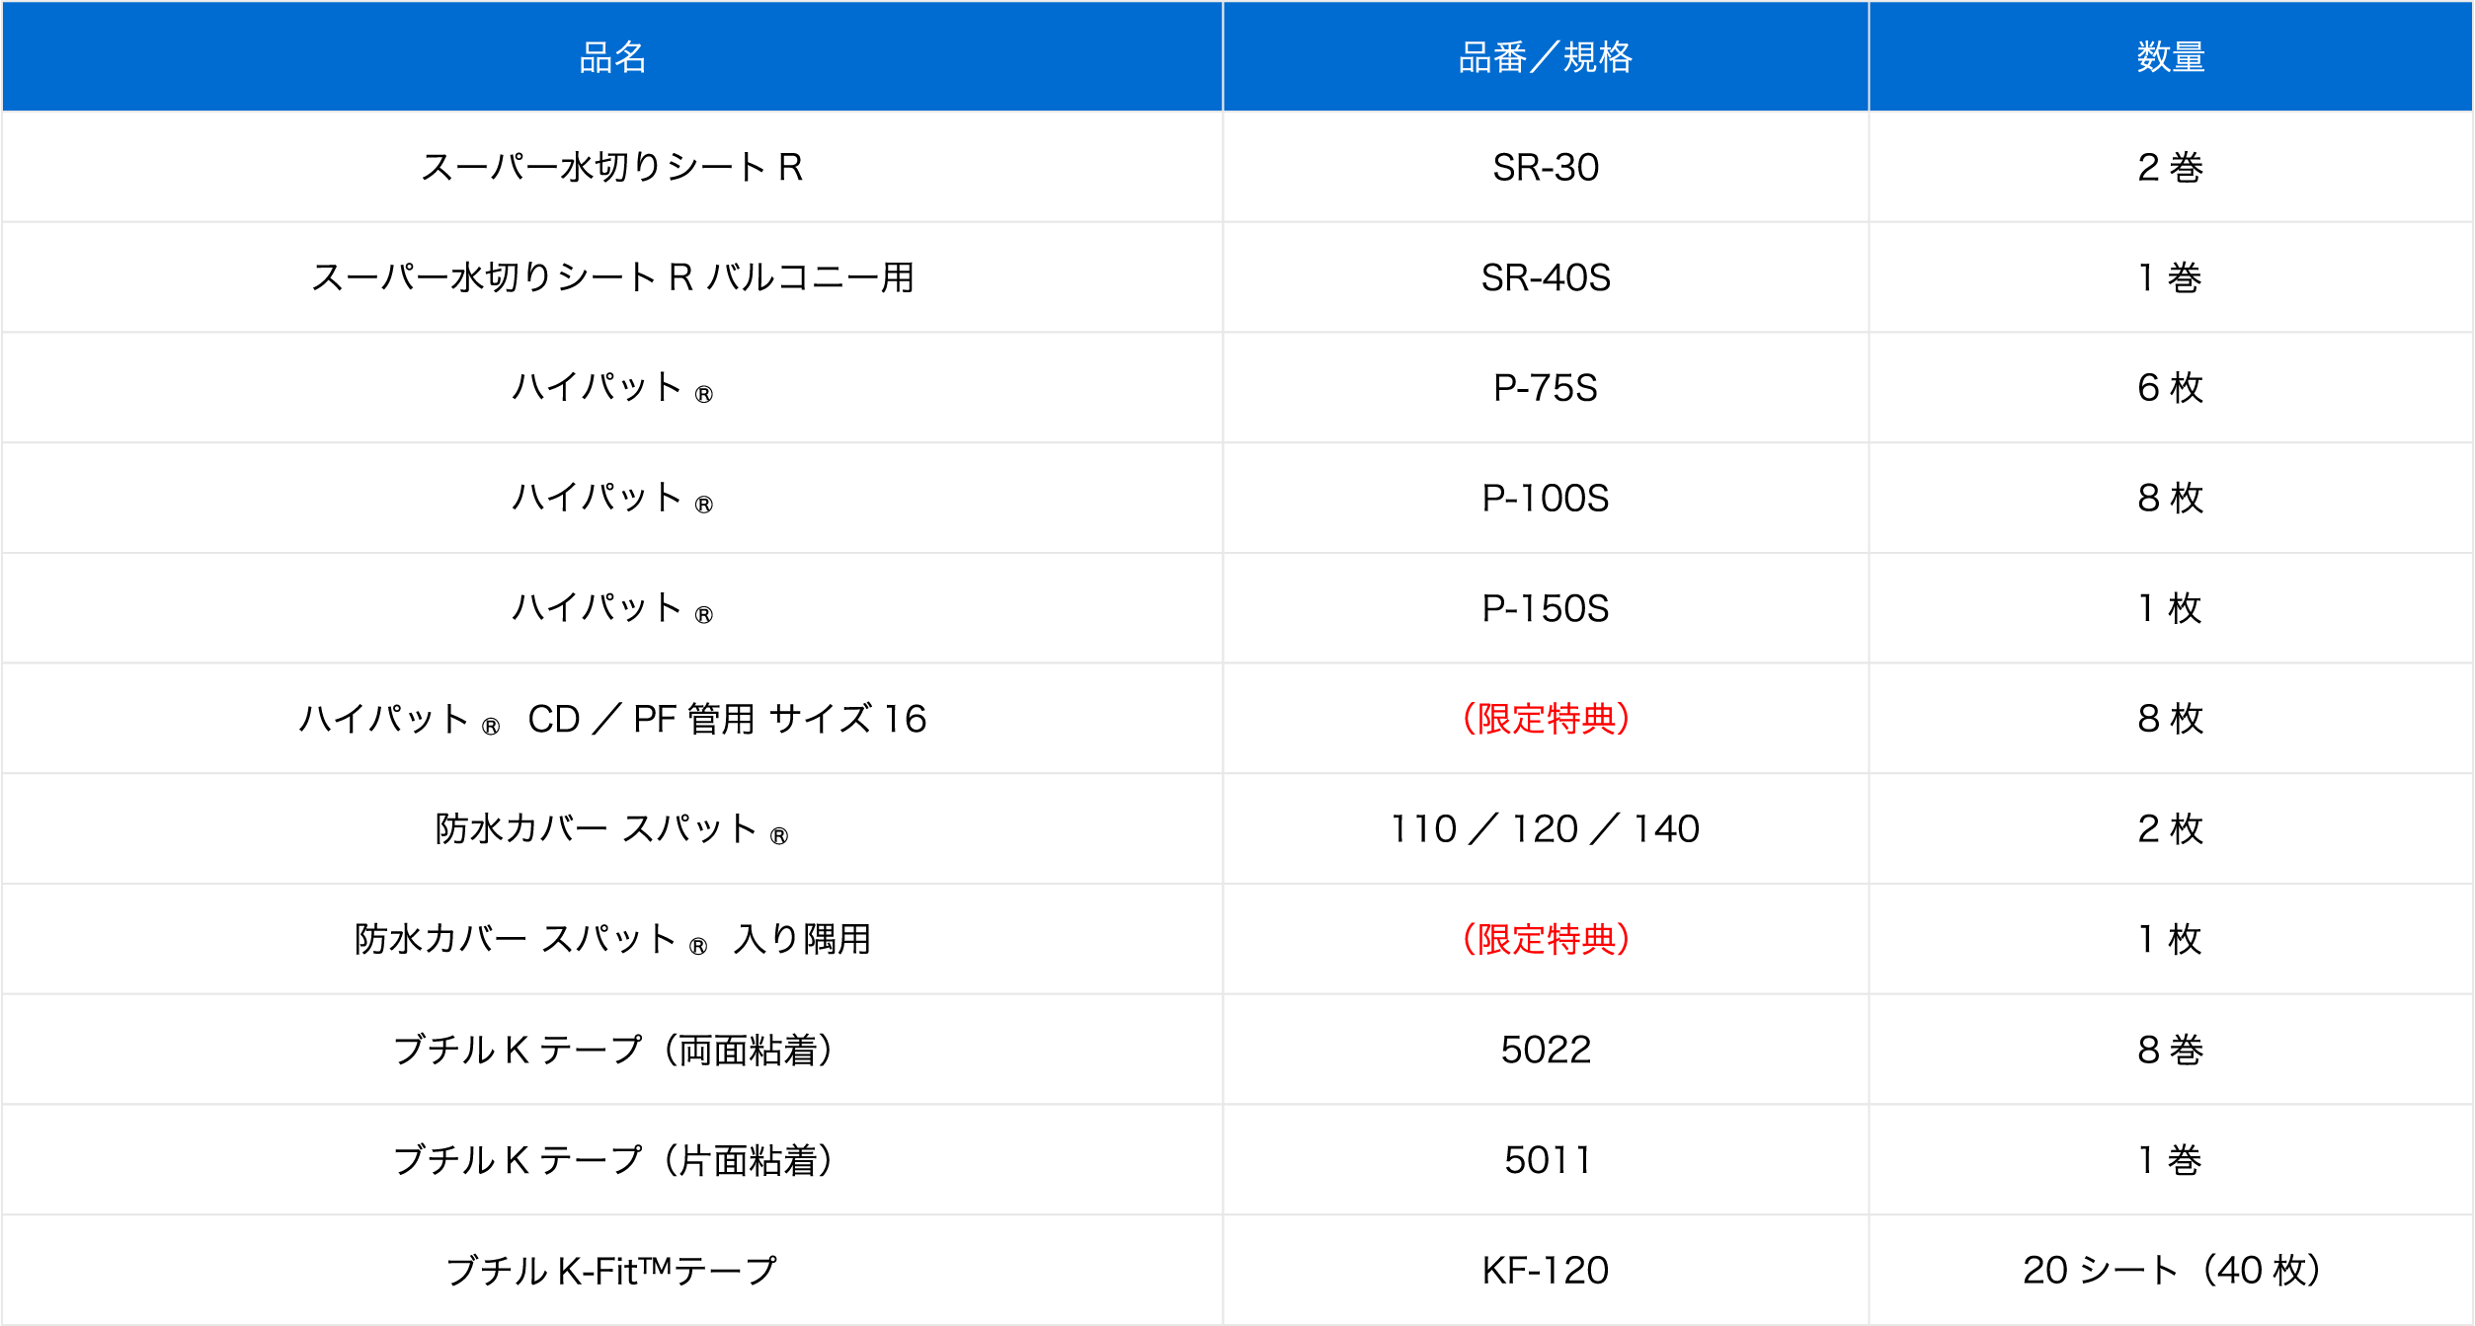This screenshot has height=1326, width=2475.
Task: Select the 110／120／140 size cell
Action: click(x=1546, y=829)
